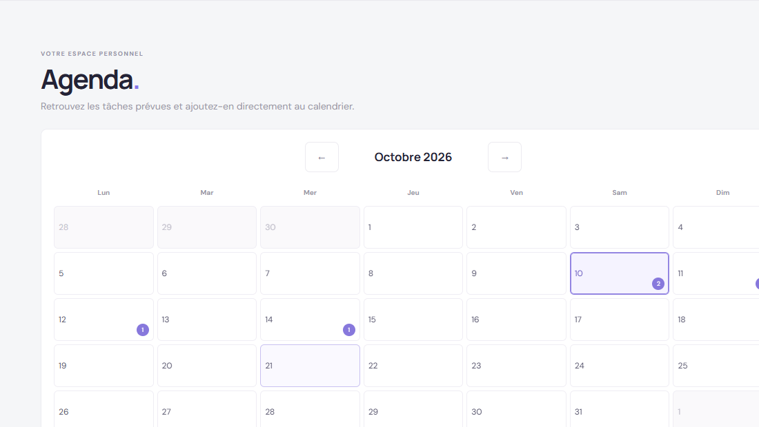
Task: Open the task badge on October 10
Action: [658, 284]
